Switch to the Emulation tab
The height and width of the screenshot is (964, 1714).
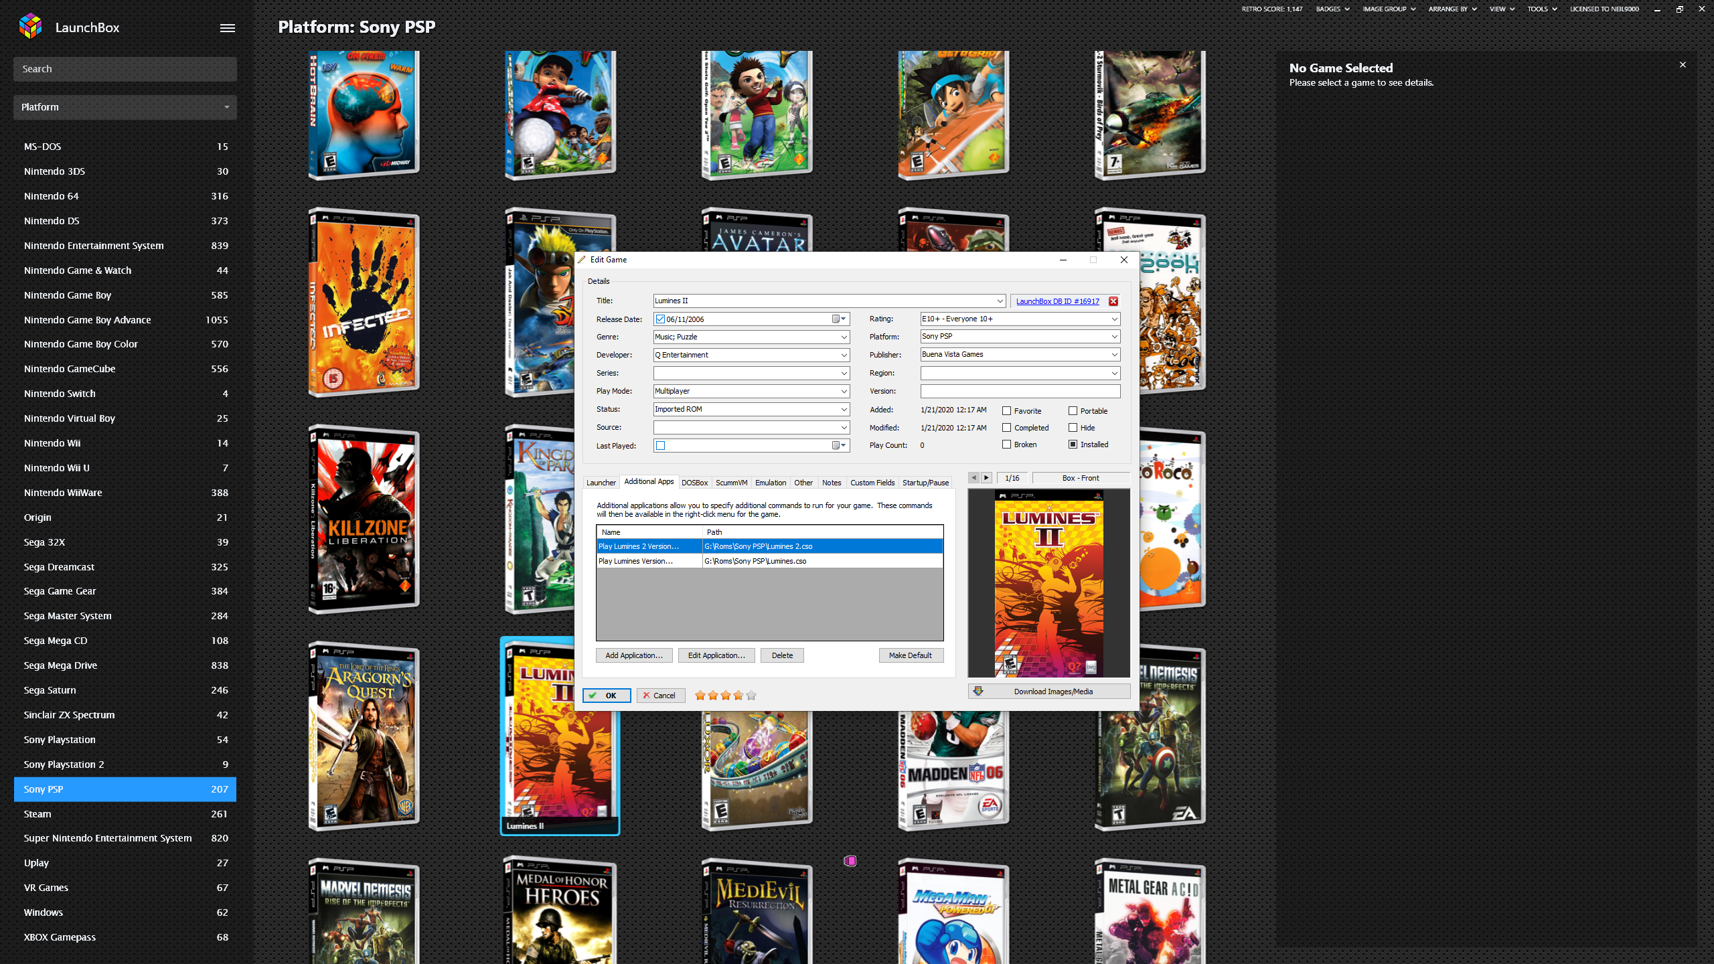point(771,483)
